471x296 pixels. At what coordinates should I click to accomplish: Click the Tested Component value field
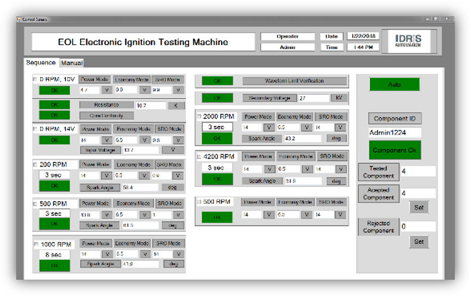point(418,171)
